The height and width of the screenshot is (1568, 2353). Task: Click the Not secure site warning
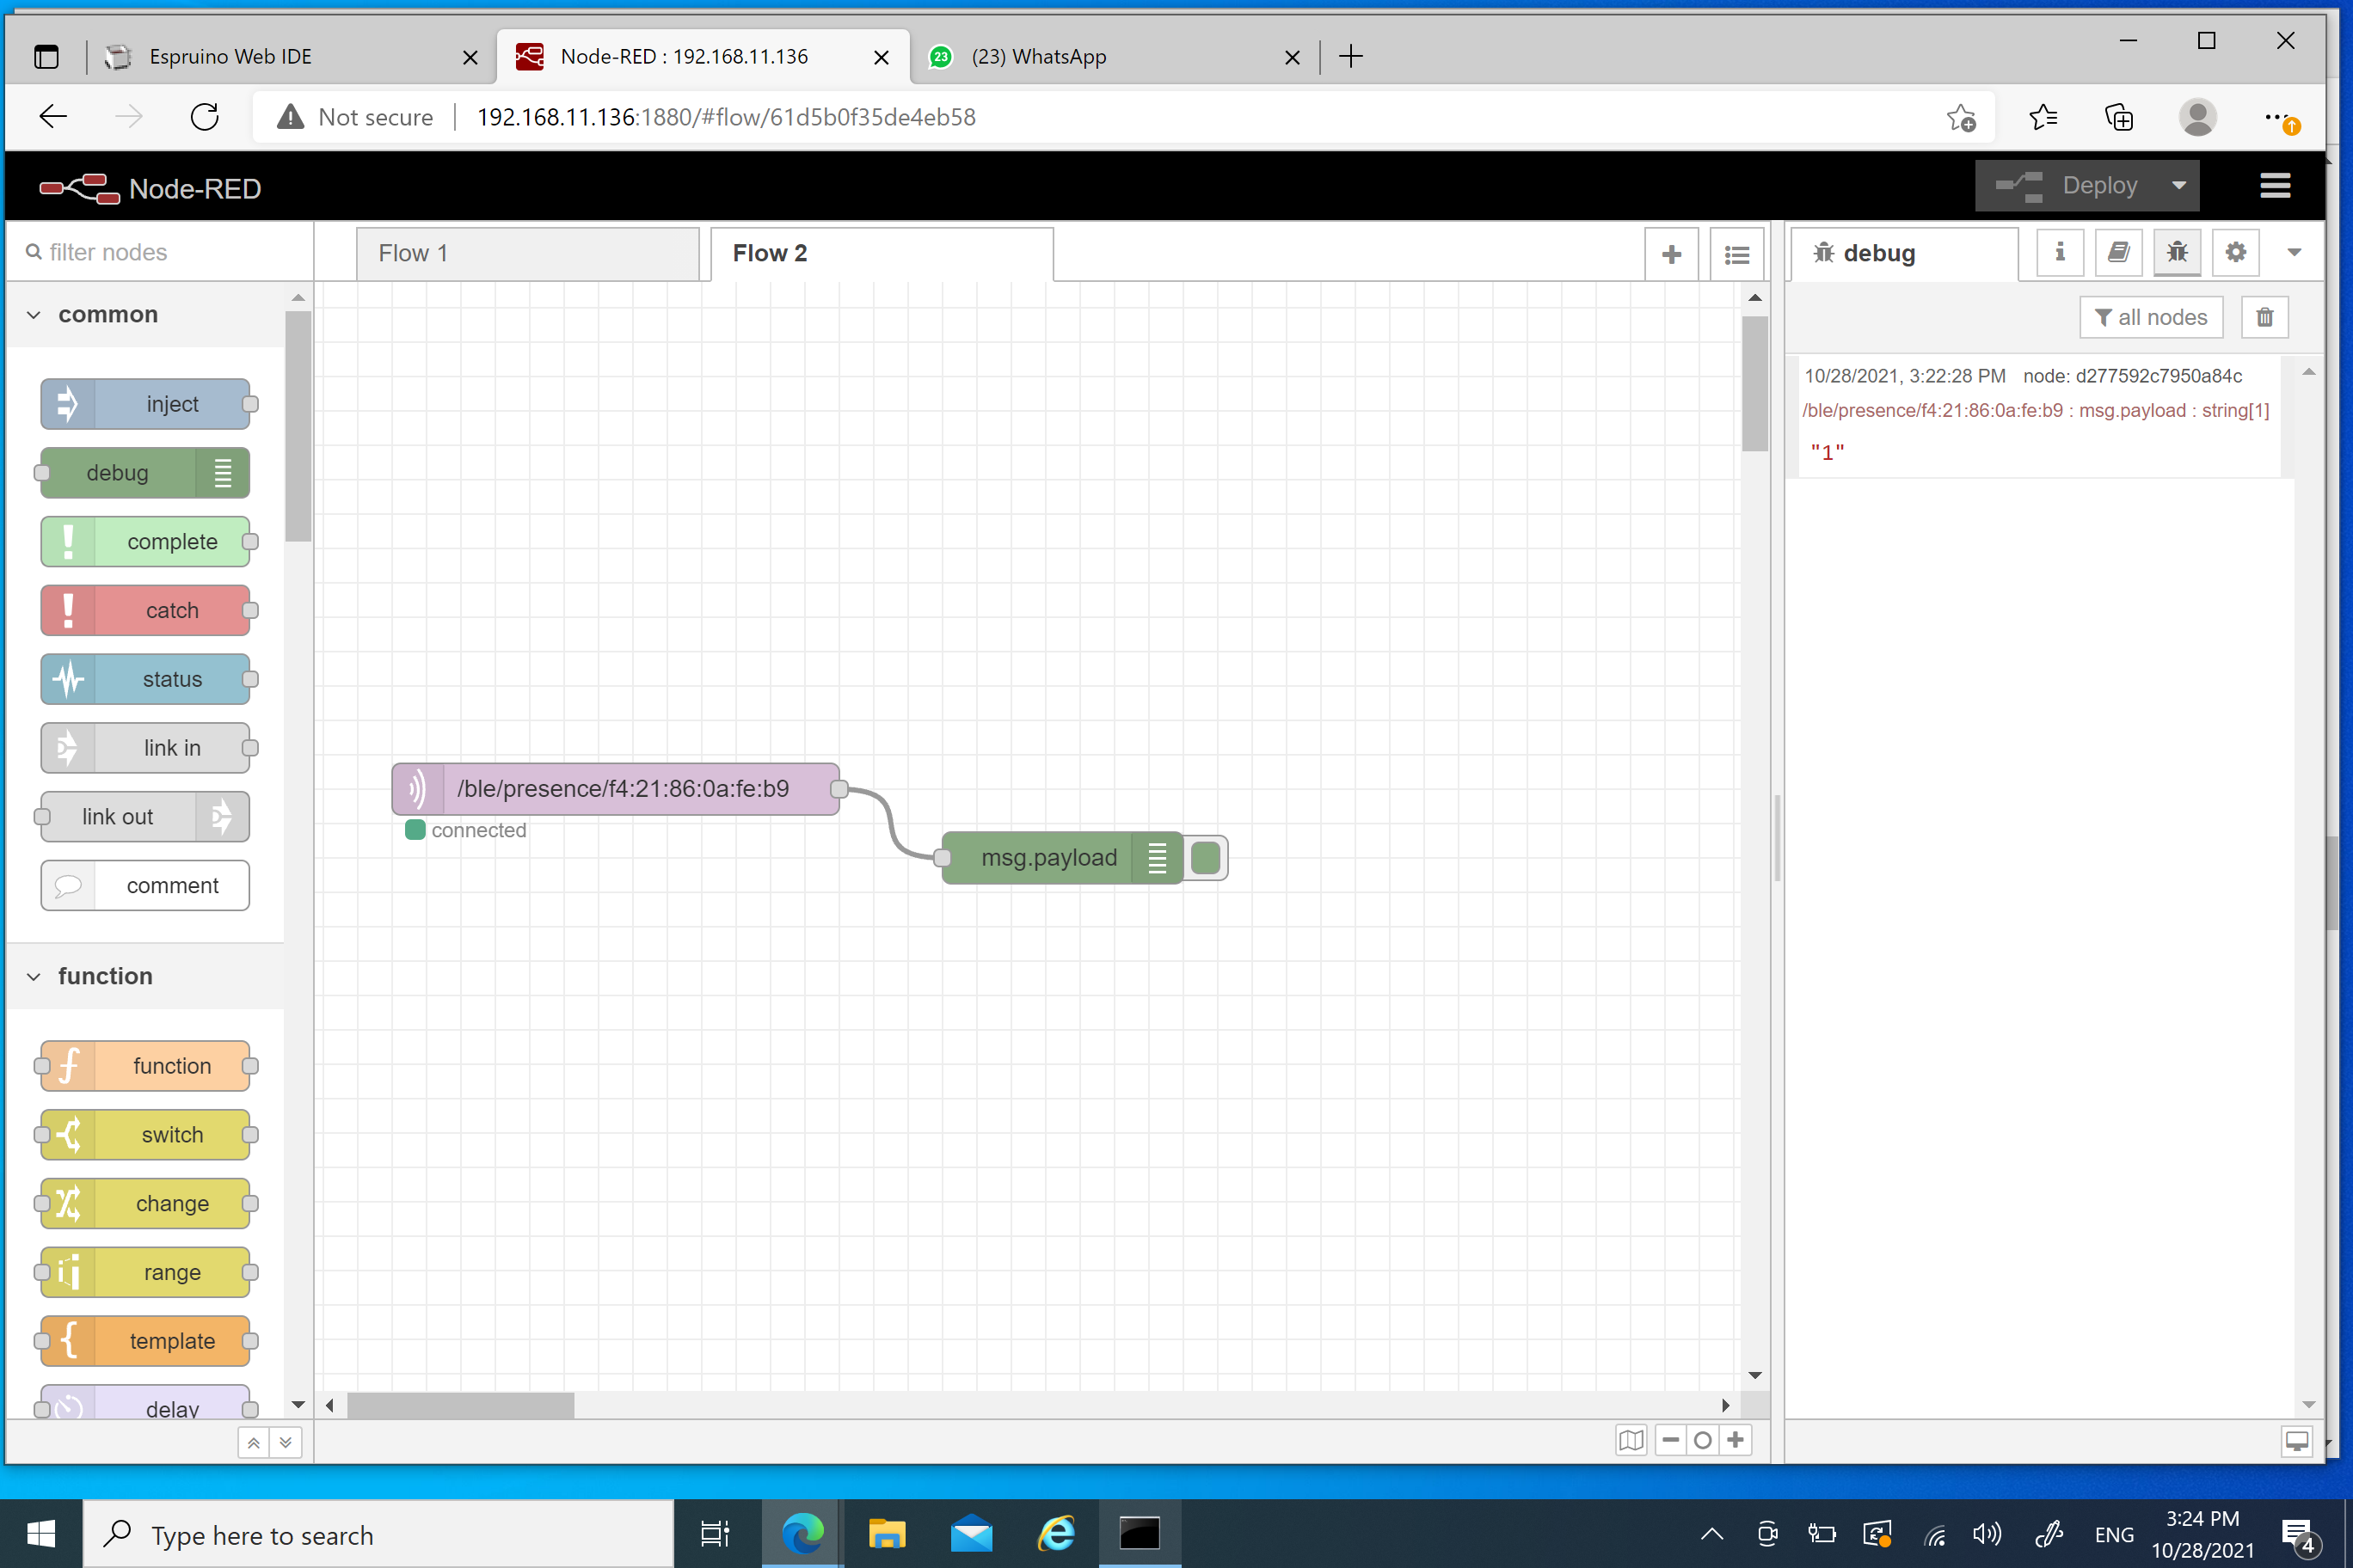[x=356, y=117]
